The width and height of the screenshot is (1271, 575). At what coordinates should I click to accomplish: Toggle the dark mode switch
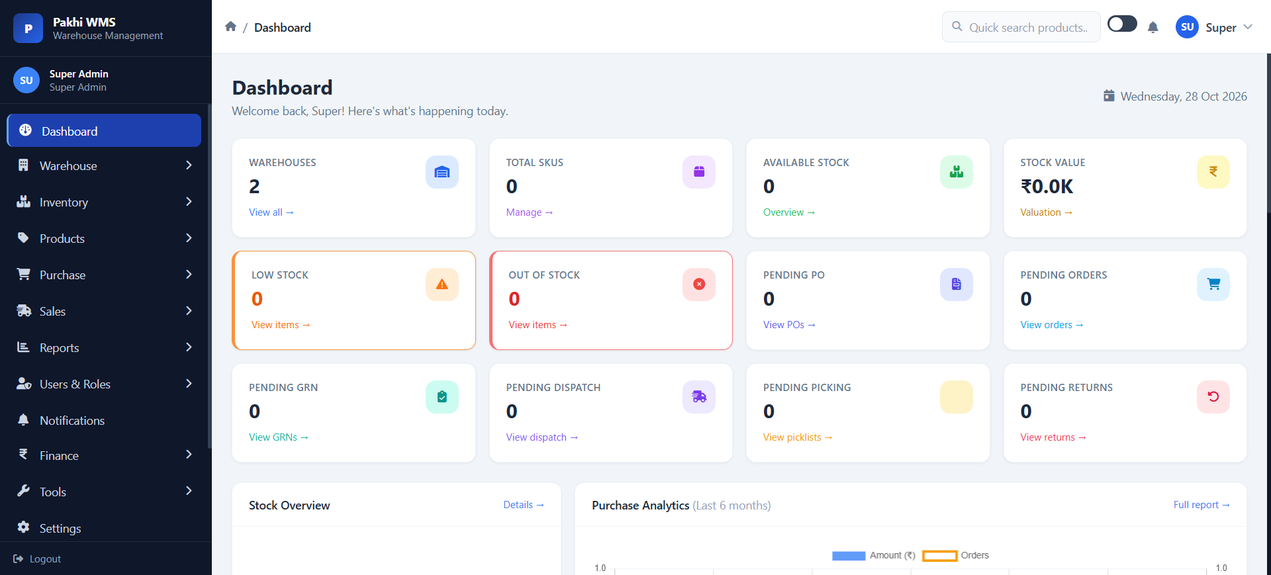(1122, 24)
